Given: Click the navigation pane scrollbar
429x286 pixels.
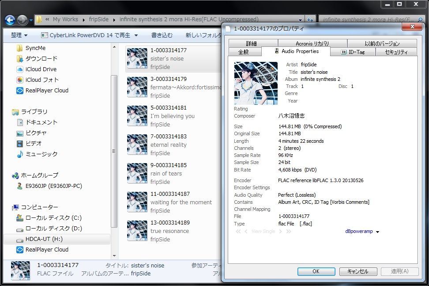Looking at the screenshot, I should [x=114, y=151].
